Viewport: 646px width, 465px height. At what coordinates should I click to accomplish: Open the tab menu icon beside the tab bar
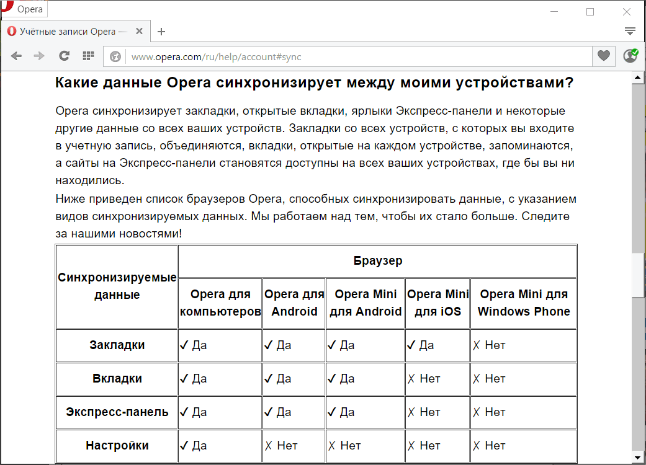(630, 31)
